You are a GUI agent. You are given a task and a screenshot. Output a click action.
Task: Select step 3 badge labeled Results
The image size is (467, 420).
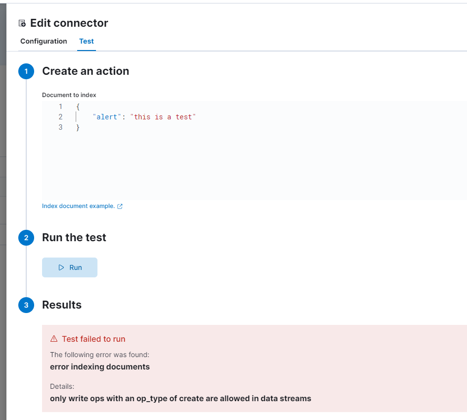click(26, 305)
